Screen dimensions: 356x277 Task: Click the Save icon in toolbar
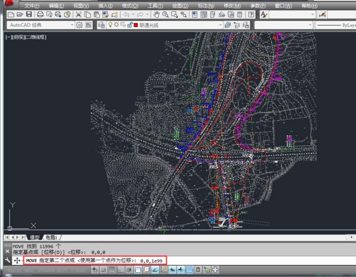[28, 14]
